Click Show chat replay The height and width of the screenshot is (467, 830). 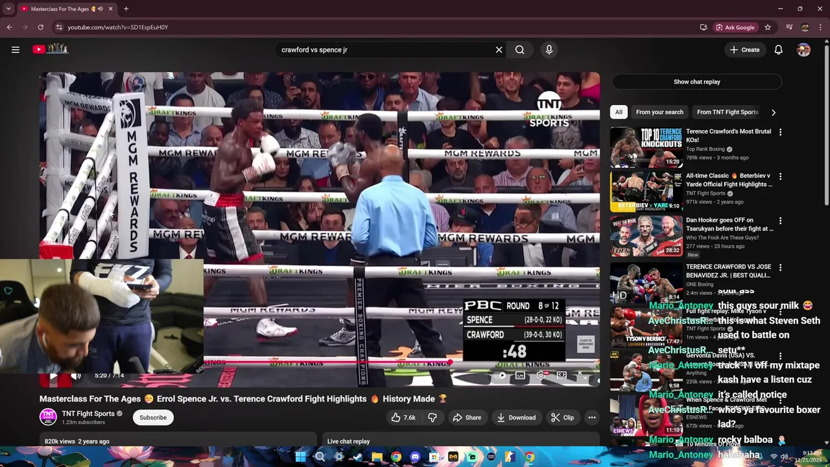(696, 82)
